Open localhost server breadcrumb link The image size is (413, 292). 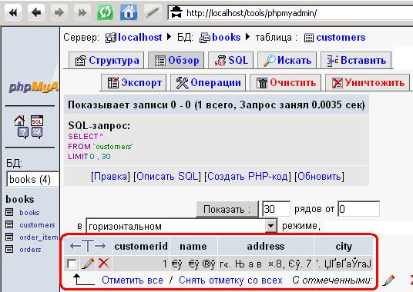tap(139, 38)
